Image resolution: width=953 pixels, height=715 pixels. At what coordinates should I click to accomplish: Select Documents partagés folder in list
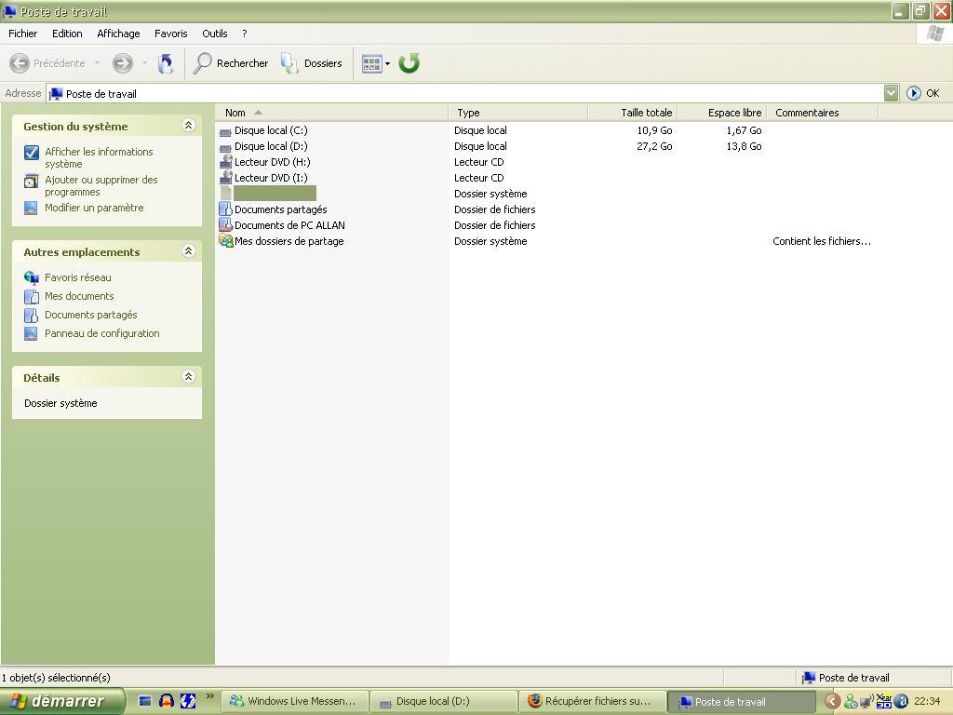[x=280, y=209]
